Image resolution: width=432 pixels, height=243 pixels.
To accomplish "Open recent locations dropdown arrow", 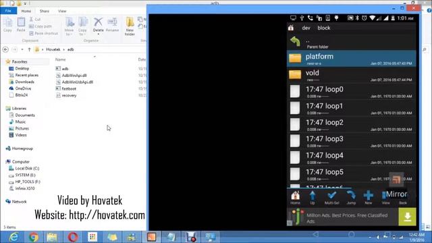I will point(22,49).
